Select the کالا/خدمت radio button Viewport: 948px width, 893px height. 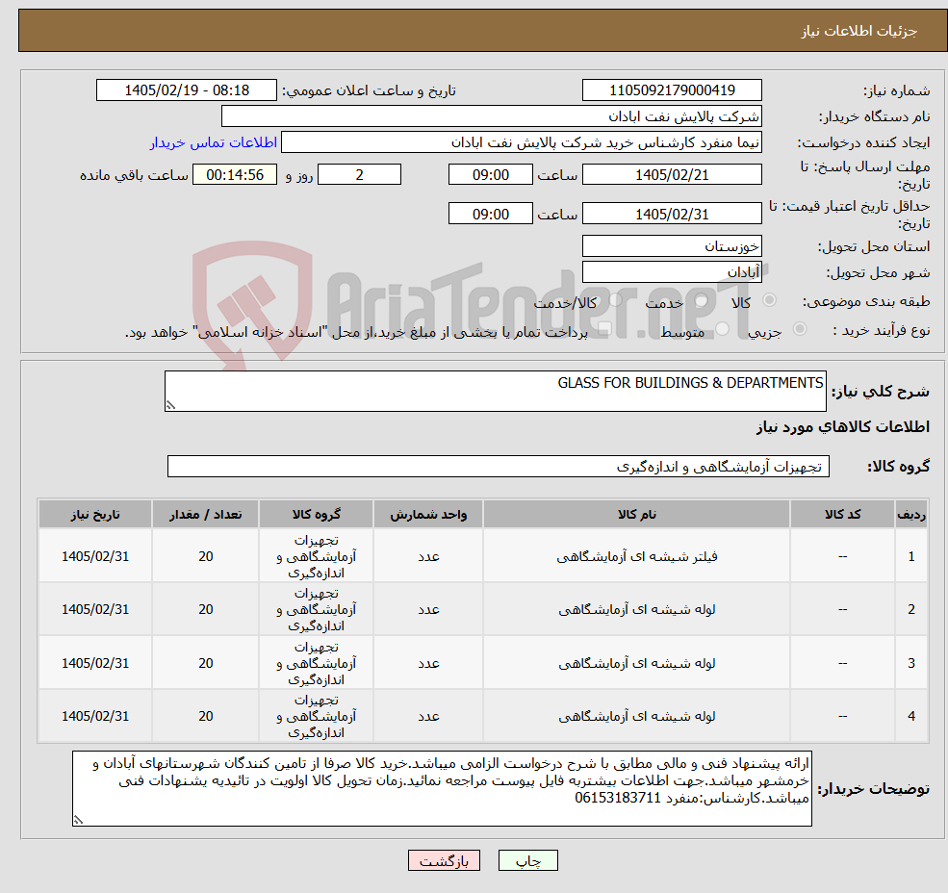(x=615, y=300)
